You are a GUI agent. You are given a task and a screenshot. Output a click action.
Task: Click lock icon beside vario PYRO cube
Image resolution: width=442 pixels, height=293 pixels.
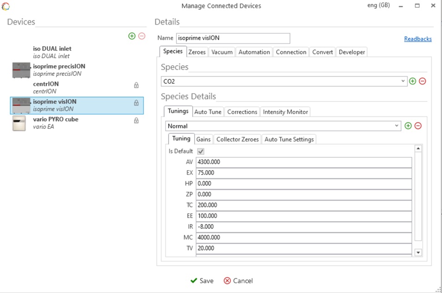point(136,121)
